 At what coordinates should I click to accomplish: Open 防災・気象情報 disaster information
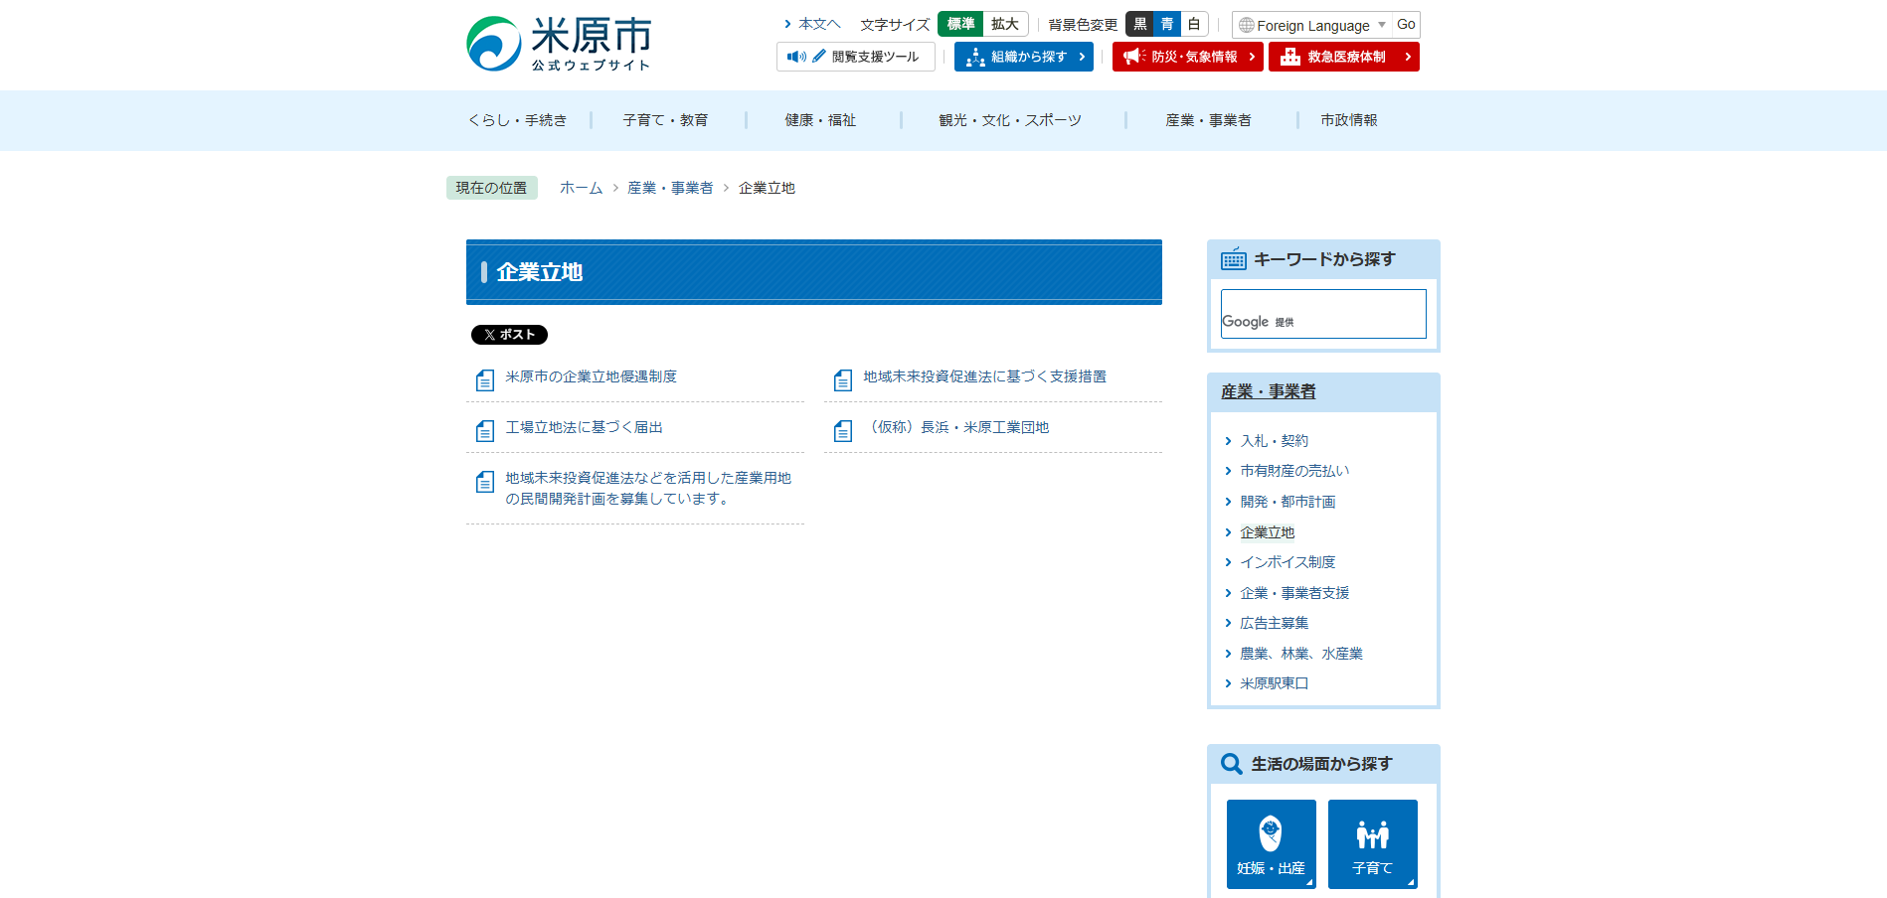[1187, 57]
